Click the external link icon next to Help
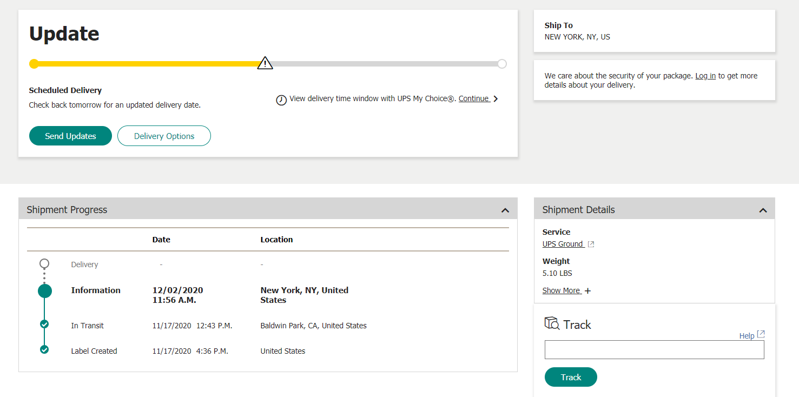Viewport: 799px width, 397px height. 761,334
